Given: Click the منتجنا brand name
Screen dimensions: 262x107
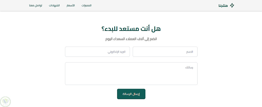Looking at the screenshot, I should click(x=223, y=5).
